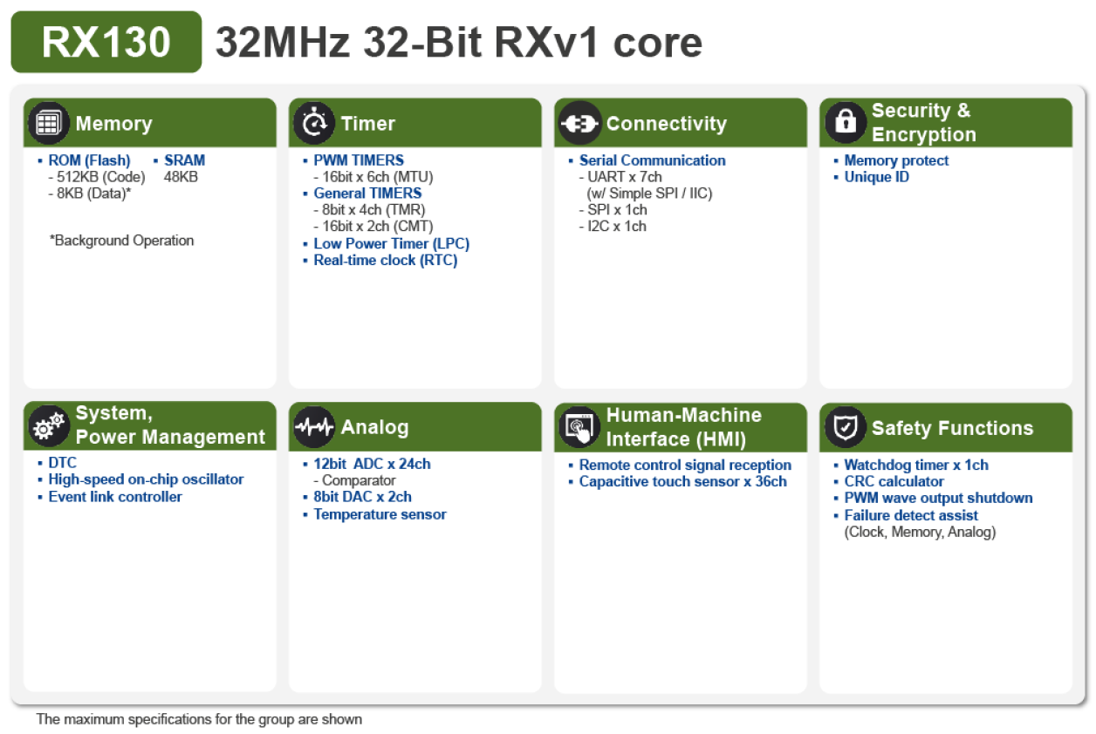The height and width of the screenshot is (734, 1096).
Task: Select the System, Power Management gears icon
Action: [48, 426]
